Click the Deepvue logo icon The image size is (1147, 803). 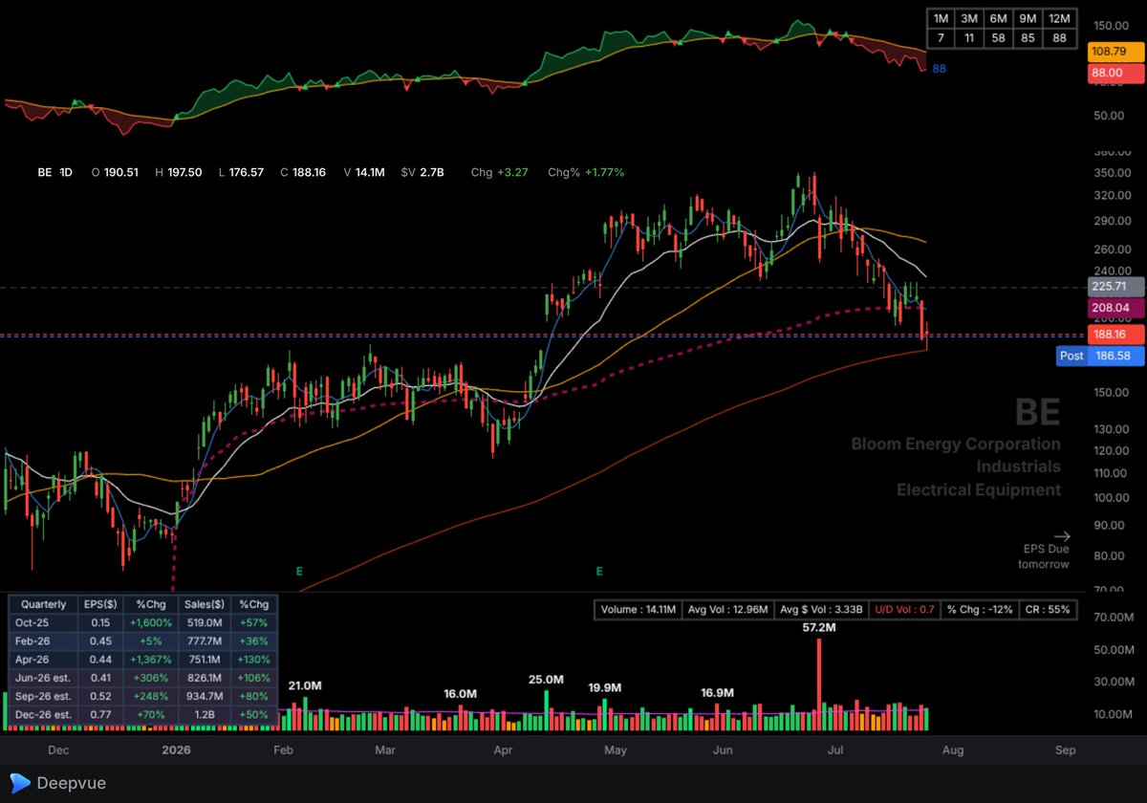(x=20, y=783)
